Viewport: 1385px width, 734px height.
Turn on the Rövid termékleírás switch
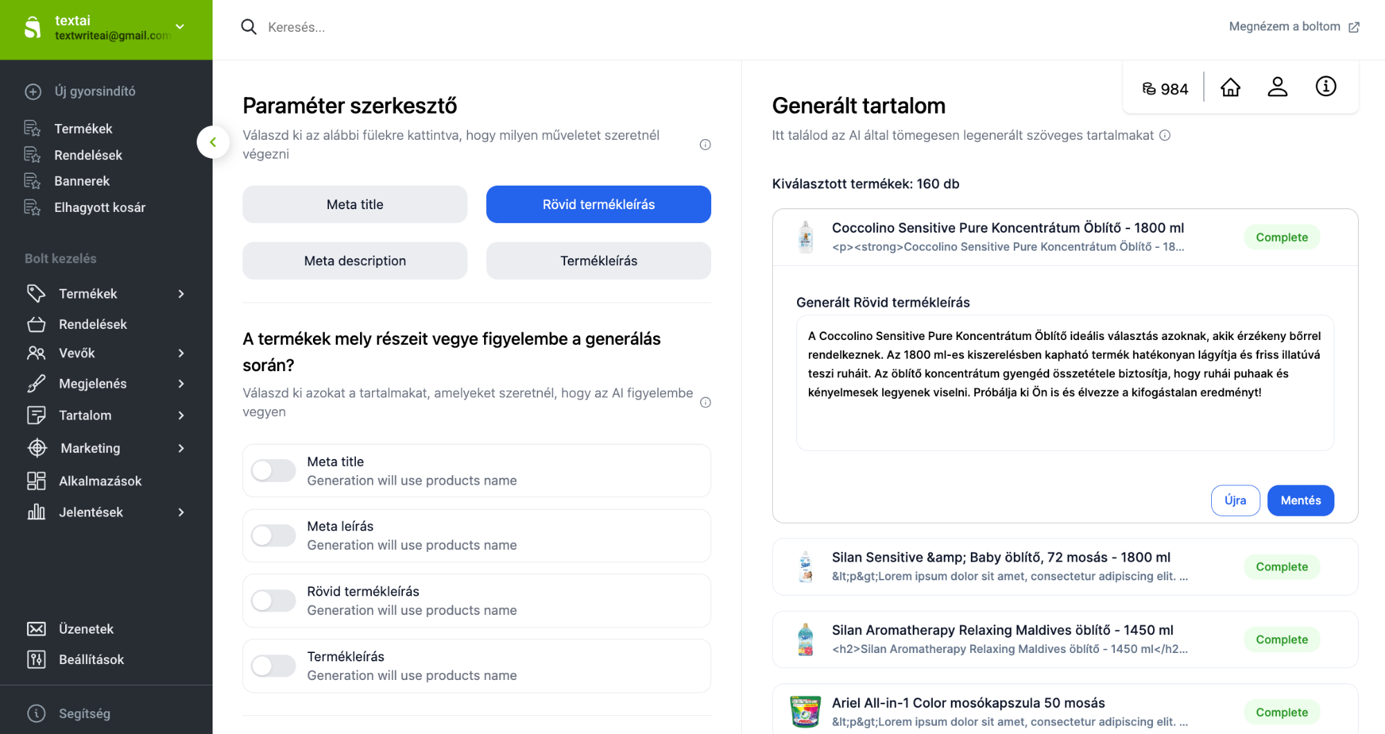tap(274, 600)
